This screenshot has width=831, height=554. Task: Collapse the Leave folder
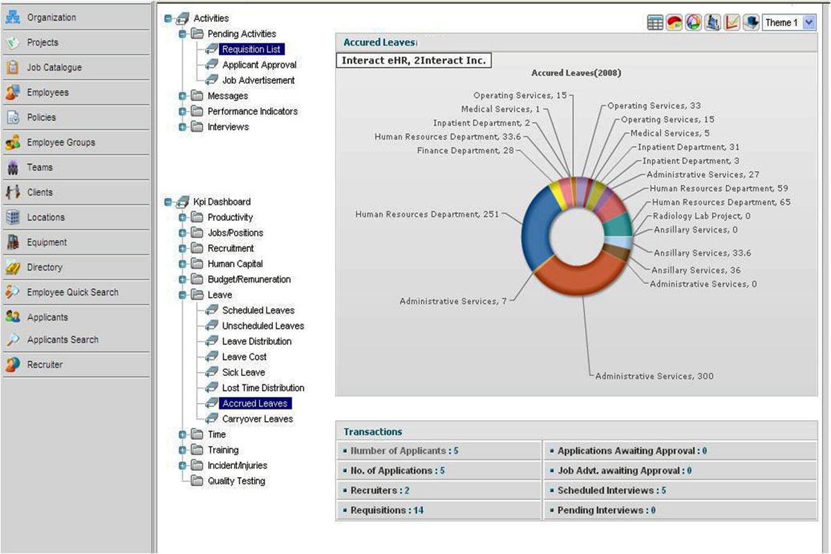[x=183, y=295]
